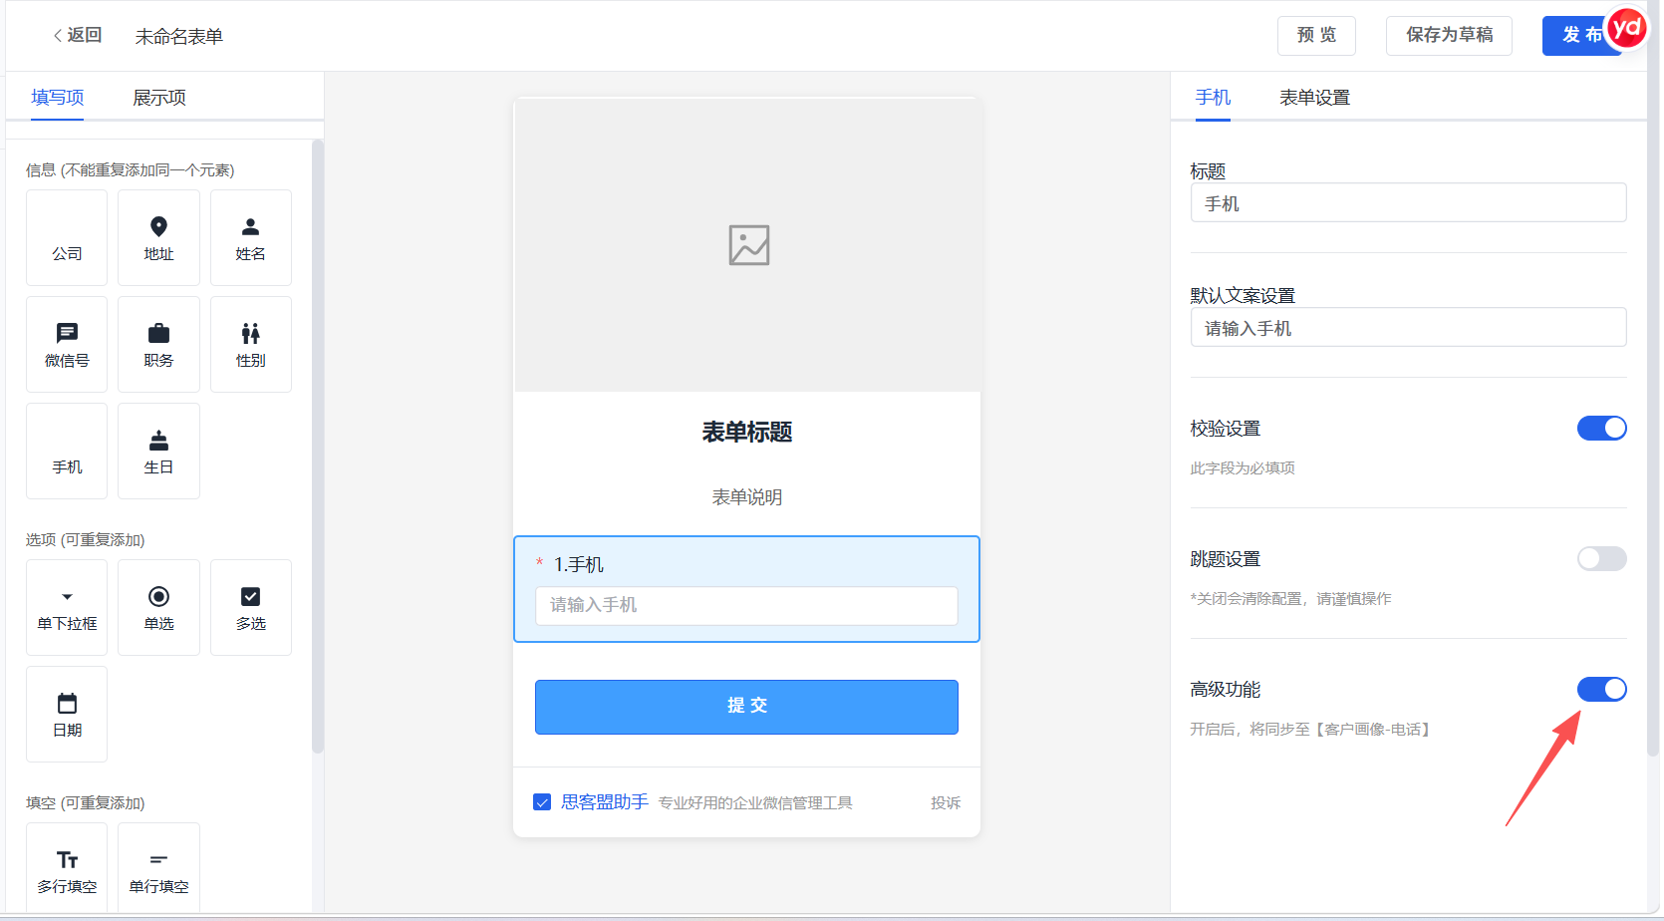Viewport: 1664px width, 921px height.
Task: Add the 地址 location pin element
Action: tap(158, 238)
